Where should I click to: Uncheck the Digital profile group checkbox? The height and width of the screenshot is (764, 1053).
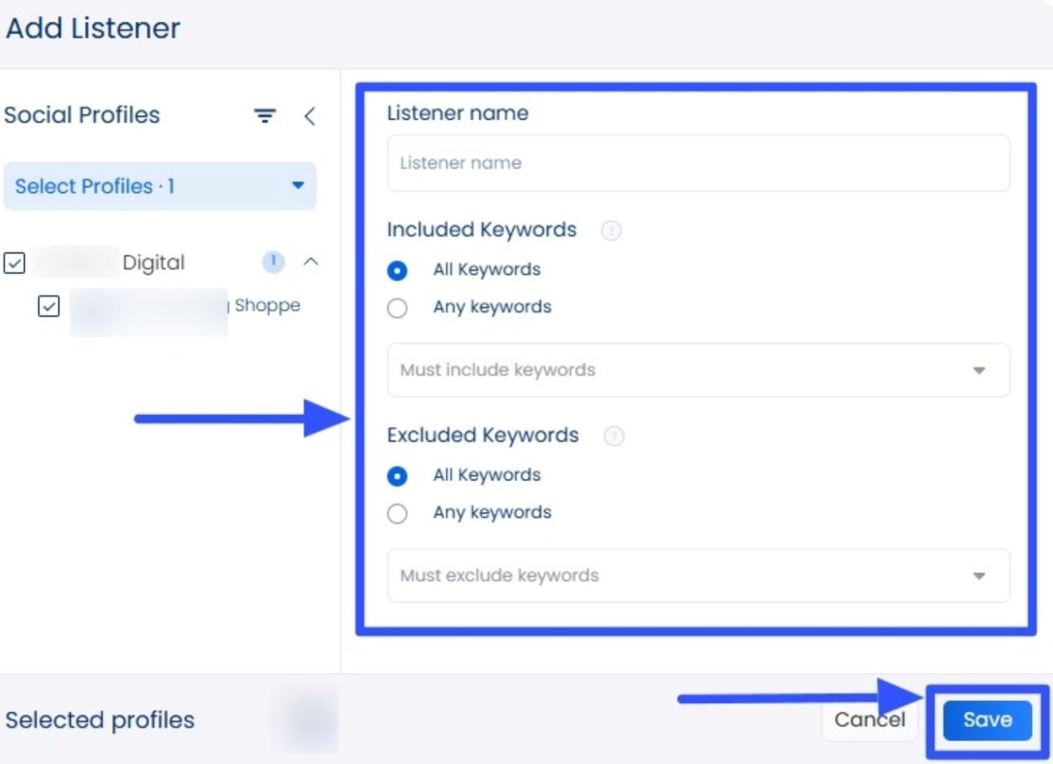coord(14,262)
